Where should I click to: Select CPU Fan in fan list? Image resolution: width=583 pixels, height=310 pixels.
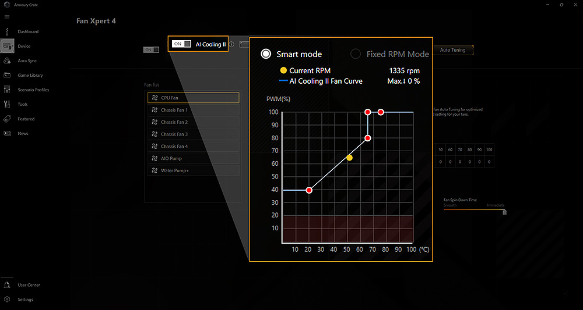(x=194, y=98)
